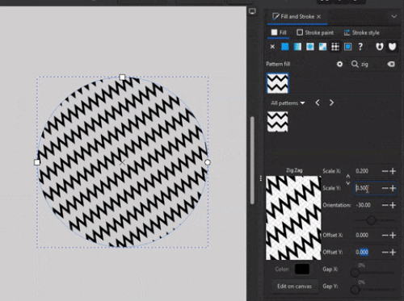Increase Scale X with plus button

(393, 171)
